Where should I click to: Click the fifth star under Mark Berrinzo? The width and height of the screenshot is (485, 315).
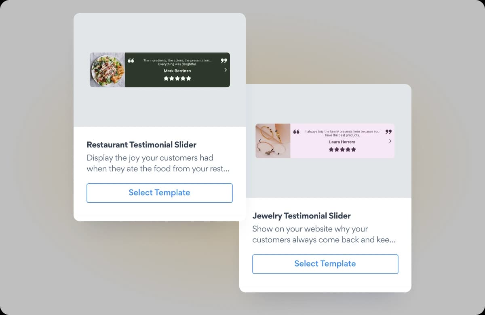pos(189,78)
